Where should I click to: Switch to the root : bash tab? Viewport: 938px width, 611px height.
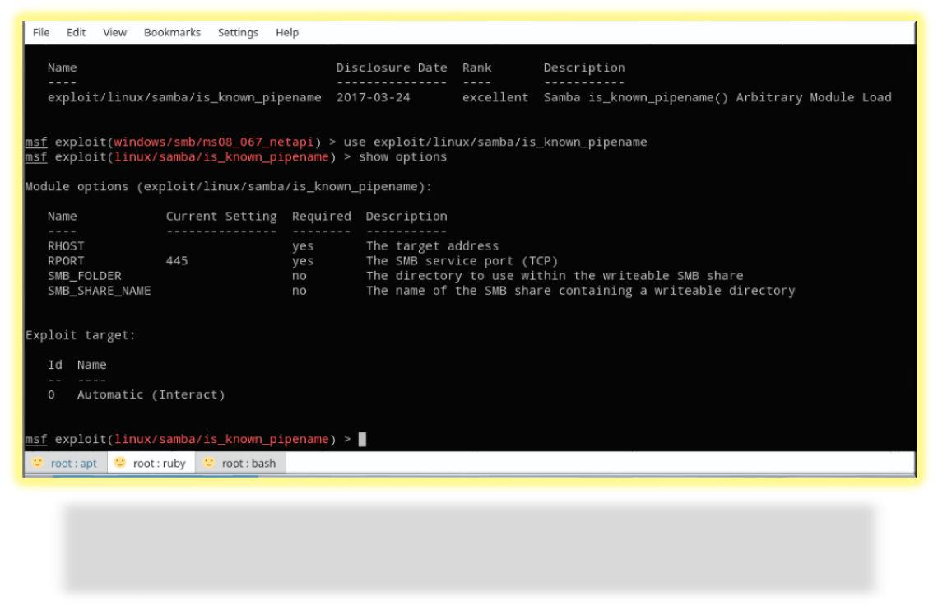240,463
